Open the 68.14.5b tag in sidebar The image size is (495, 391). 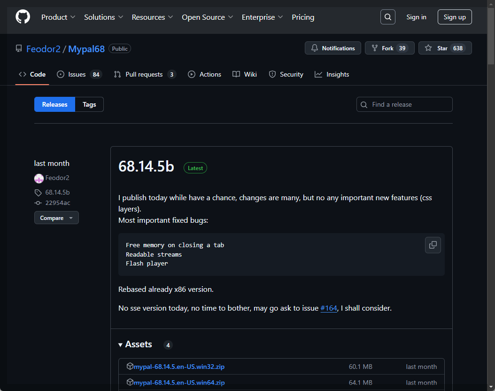pos(57,192)
